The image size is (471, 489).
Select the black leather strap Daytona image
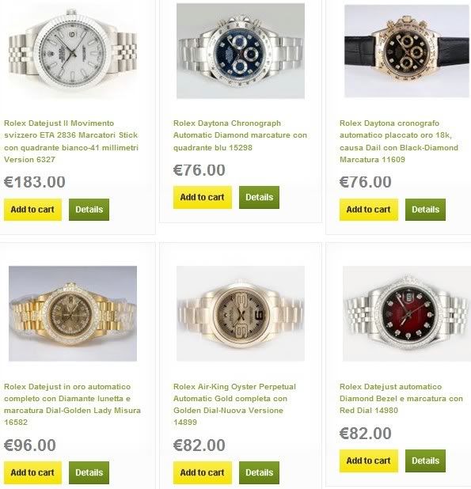[407, 51]
